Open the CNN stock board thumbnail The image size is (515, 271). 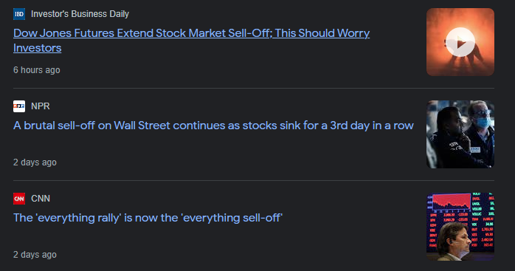click(x=460, y=227)
